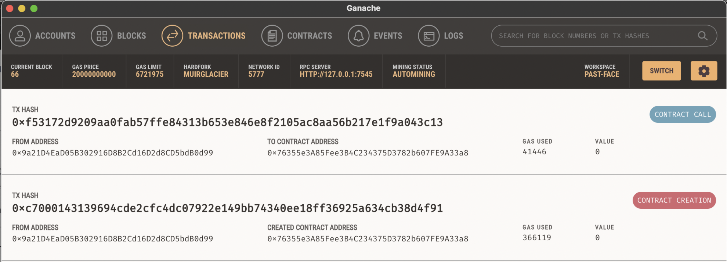This screenshot has width=727, height=262.
Task: Open the Events tab label
Action: tap(388, 36)
